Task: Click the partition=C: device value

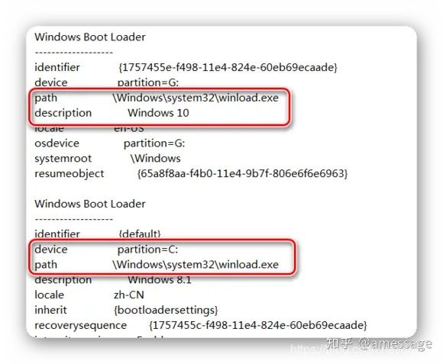Action: (x=147, y=250)
